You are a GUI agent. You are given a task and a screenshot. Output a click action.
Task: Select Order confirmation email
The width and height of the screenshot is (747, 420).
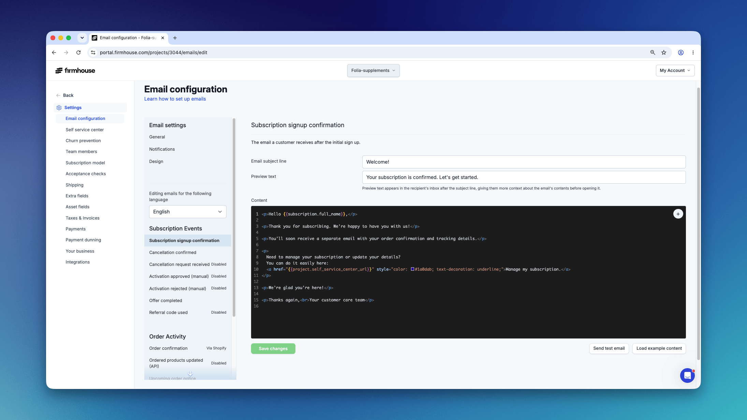pos(188,348)
